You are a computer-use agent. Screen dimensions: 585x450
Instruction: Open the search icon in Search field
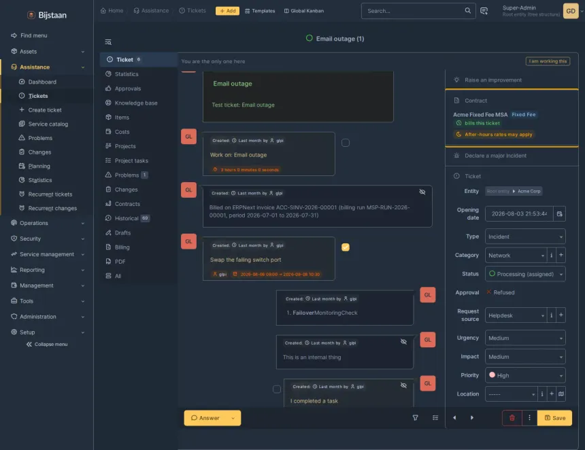point(467,10)
